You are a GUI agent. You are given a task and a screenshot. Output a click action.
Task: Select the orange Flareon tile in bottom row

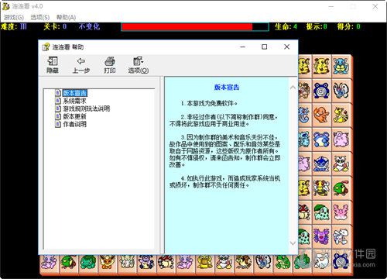pos(108,263)
